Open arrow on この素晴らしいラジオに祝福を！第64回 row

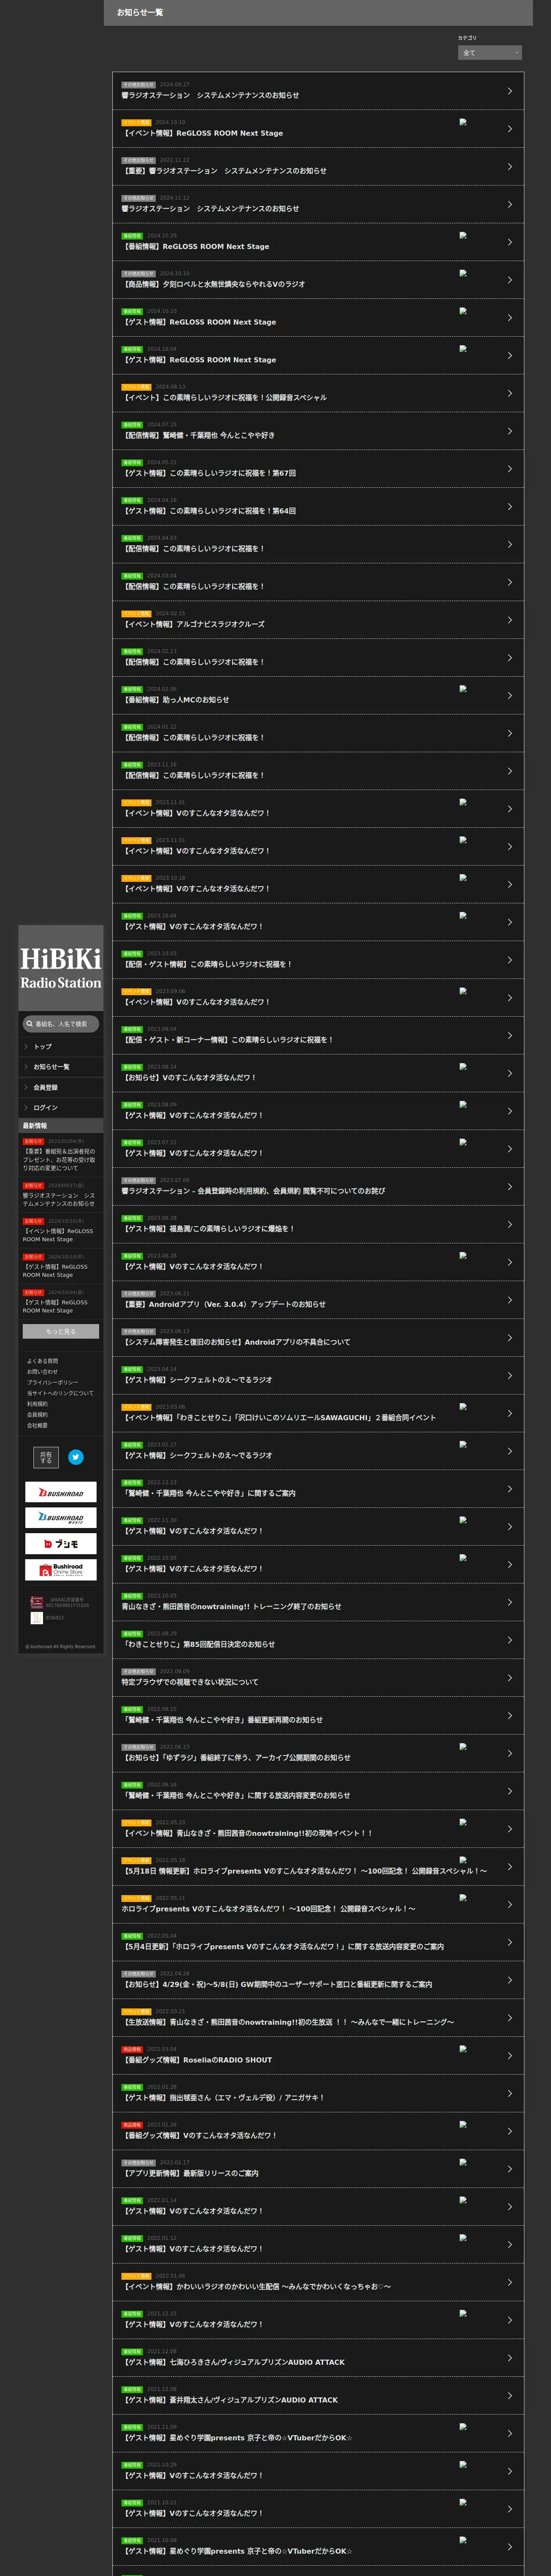tap(509, 506)
